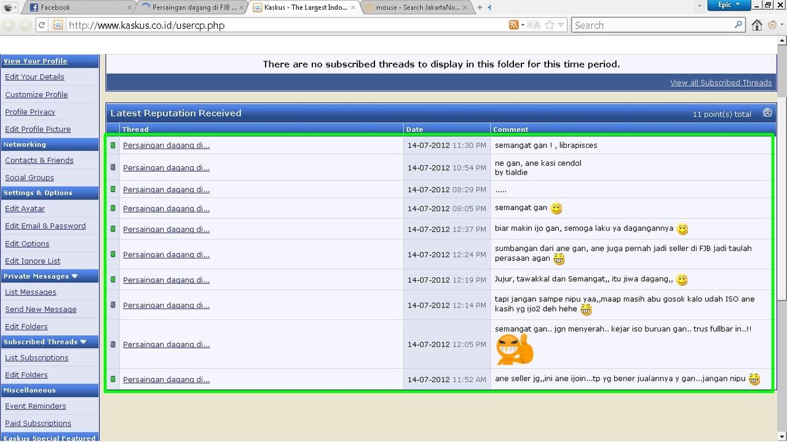This screenshot has height=442, width=787.
Task: Click the green reputation square for 11:52 AM row
Action: [113, 379]
